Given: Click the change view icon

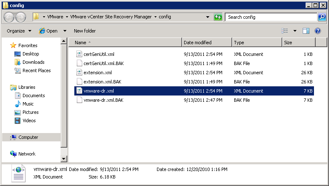Looking at the screenshot, I should point(285,31).
